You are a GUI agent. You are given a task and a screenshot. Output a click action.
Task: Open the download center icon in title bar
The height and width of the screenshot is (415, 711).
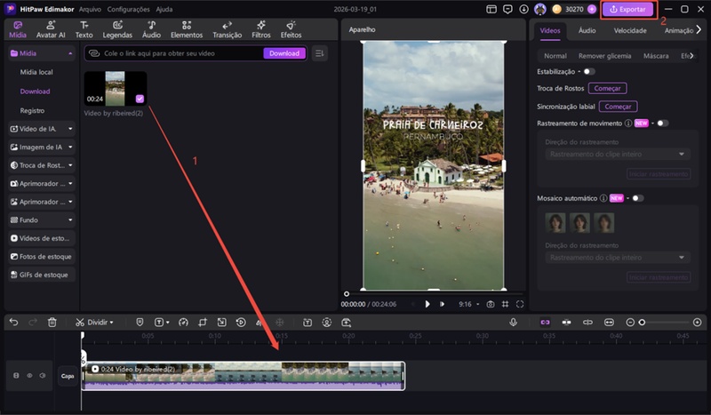click(x=523, y=9)
